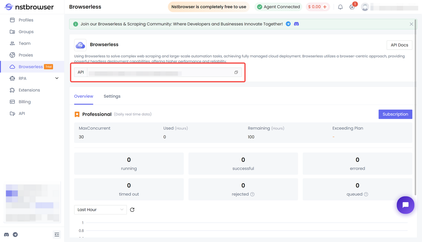The image size is (422, 242).
Task: Select Browserless in the sidebar
Action: [x=32, y=67]
